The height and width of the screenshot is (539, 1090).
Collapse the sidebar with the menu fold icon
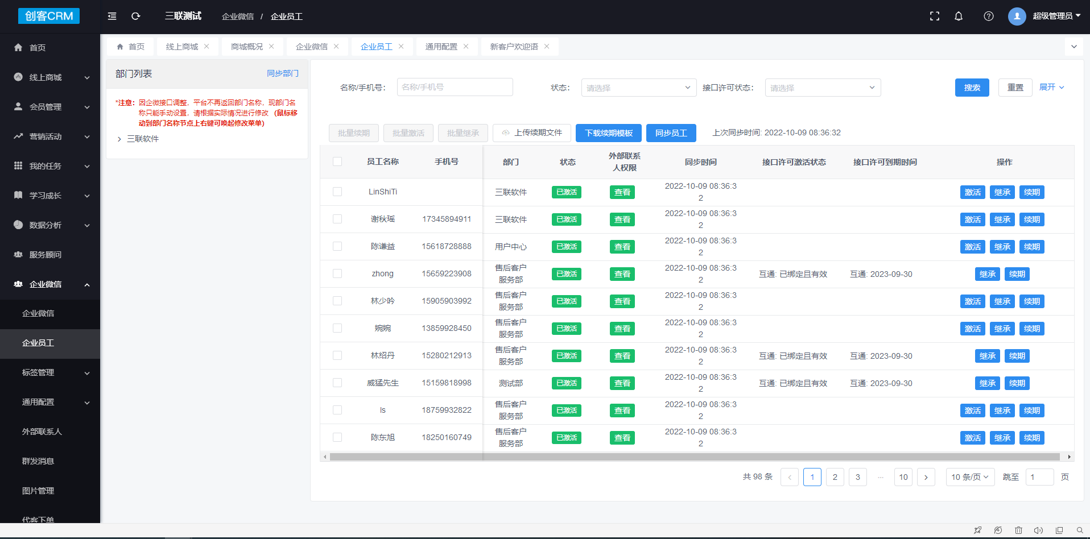pos(112,16)
